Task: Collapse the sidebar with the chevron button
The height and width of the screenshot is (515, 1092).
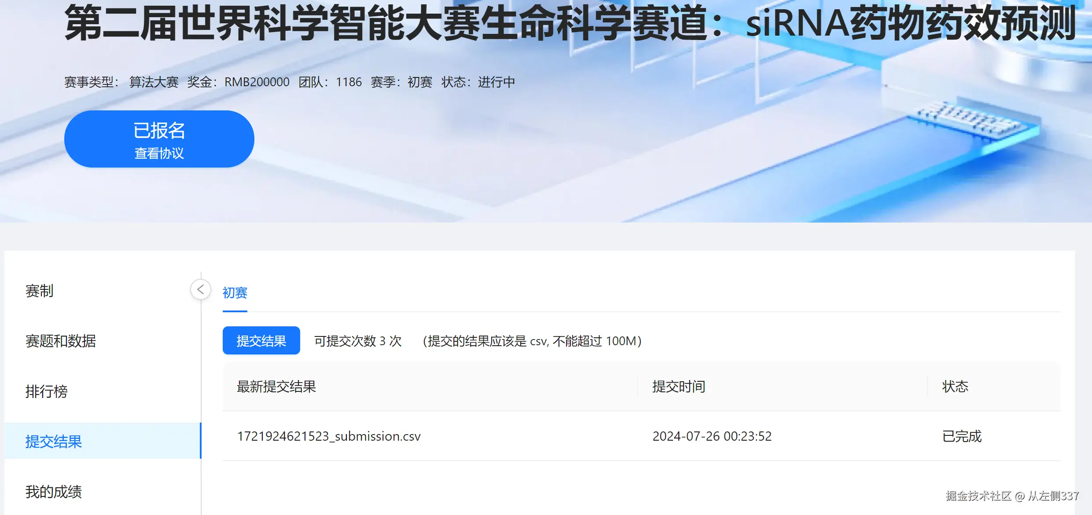Action: 201,290
